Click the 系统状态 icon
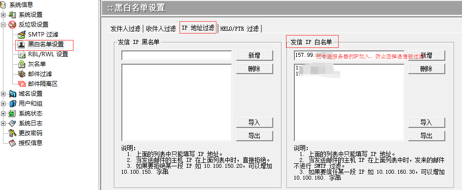Viewport: 462px width, 190px height. click(x=12, y=114)
